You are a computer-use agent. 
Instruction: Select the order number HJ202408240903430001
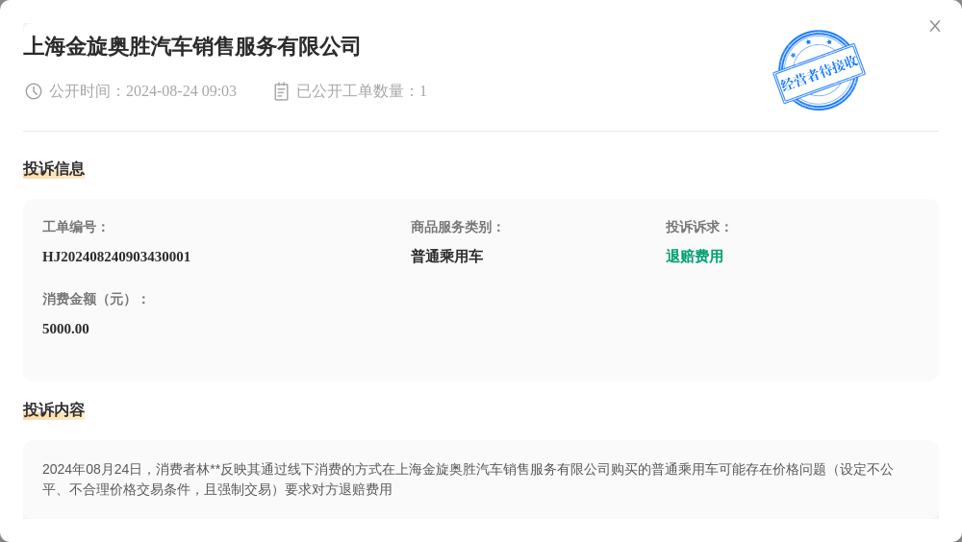[x=116, y=257]
